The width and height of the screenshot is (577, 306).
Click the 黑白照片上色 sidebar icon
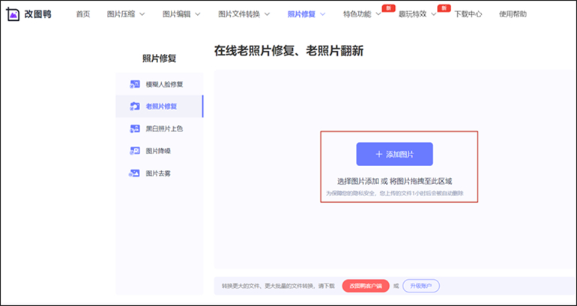[x=135, y=129]
